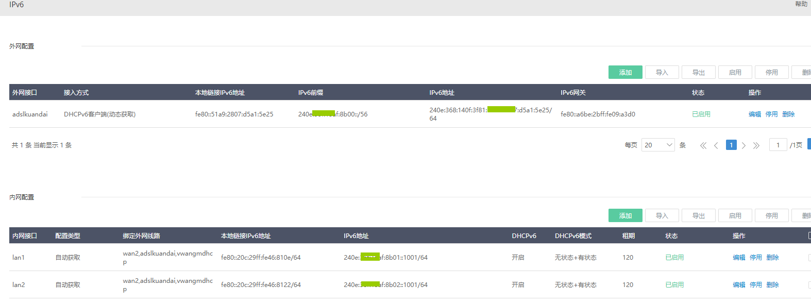811x303 pixels.
Task: Click the page number jump input field
Action: click(778, 145)
